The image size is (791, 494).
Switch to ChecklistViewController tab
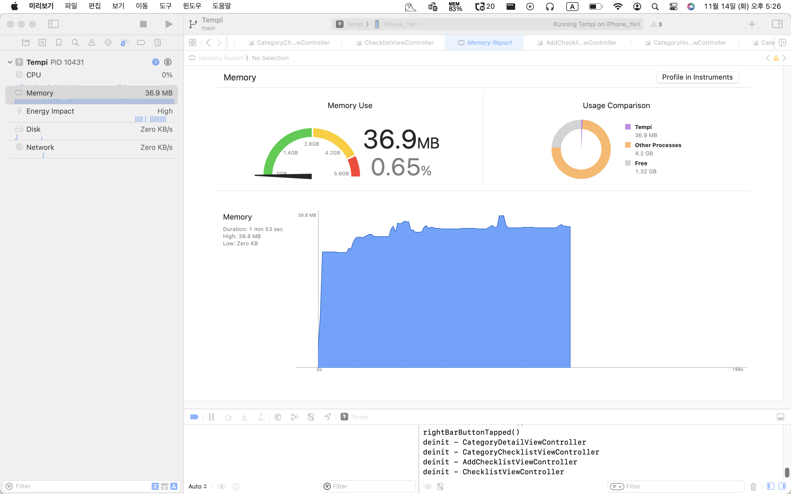pyautogui.click(x=399, y=43)
